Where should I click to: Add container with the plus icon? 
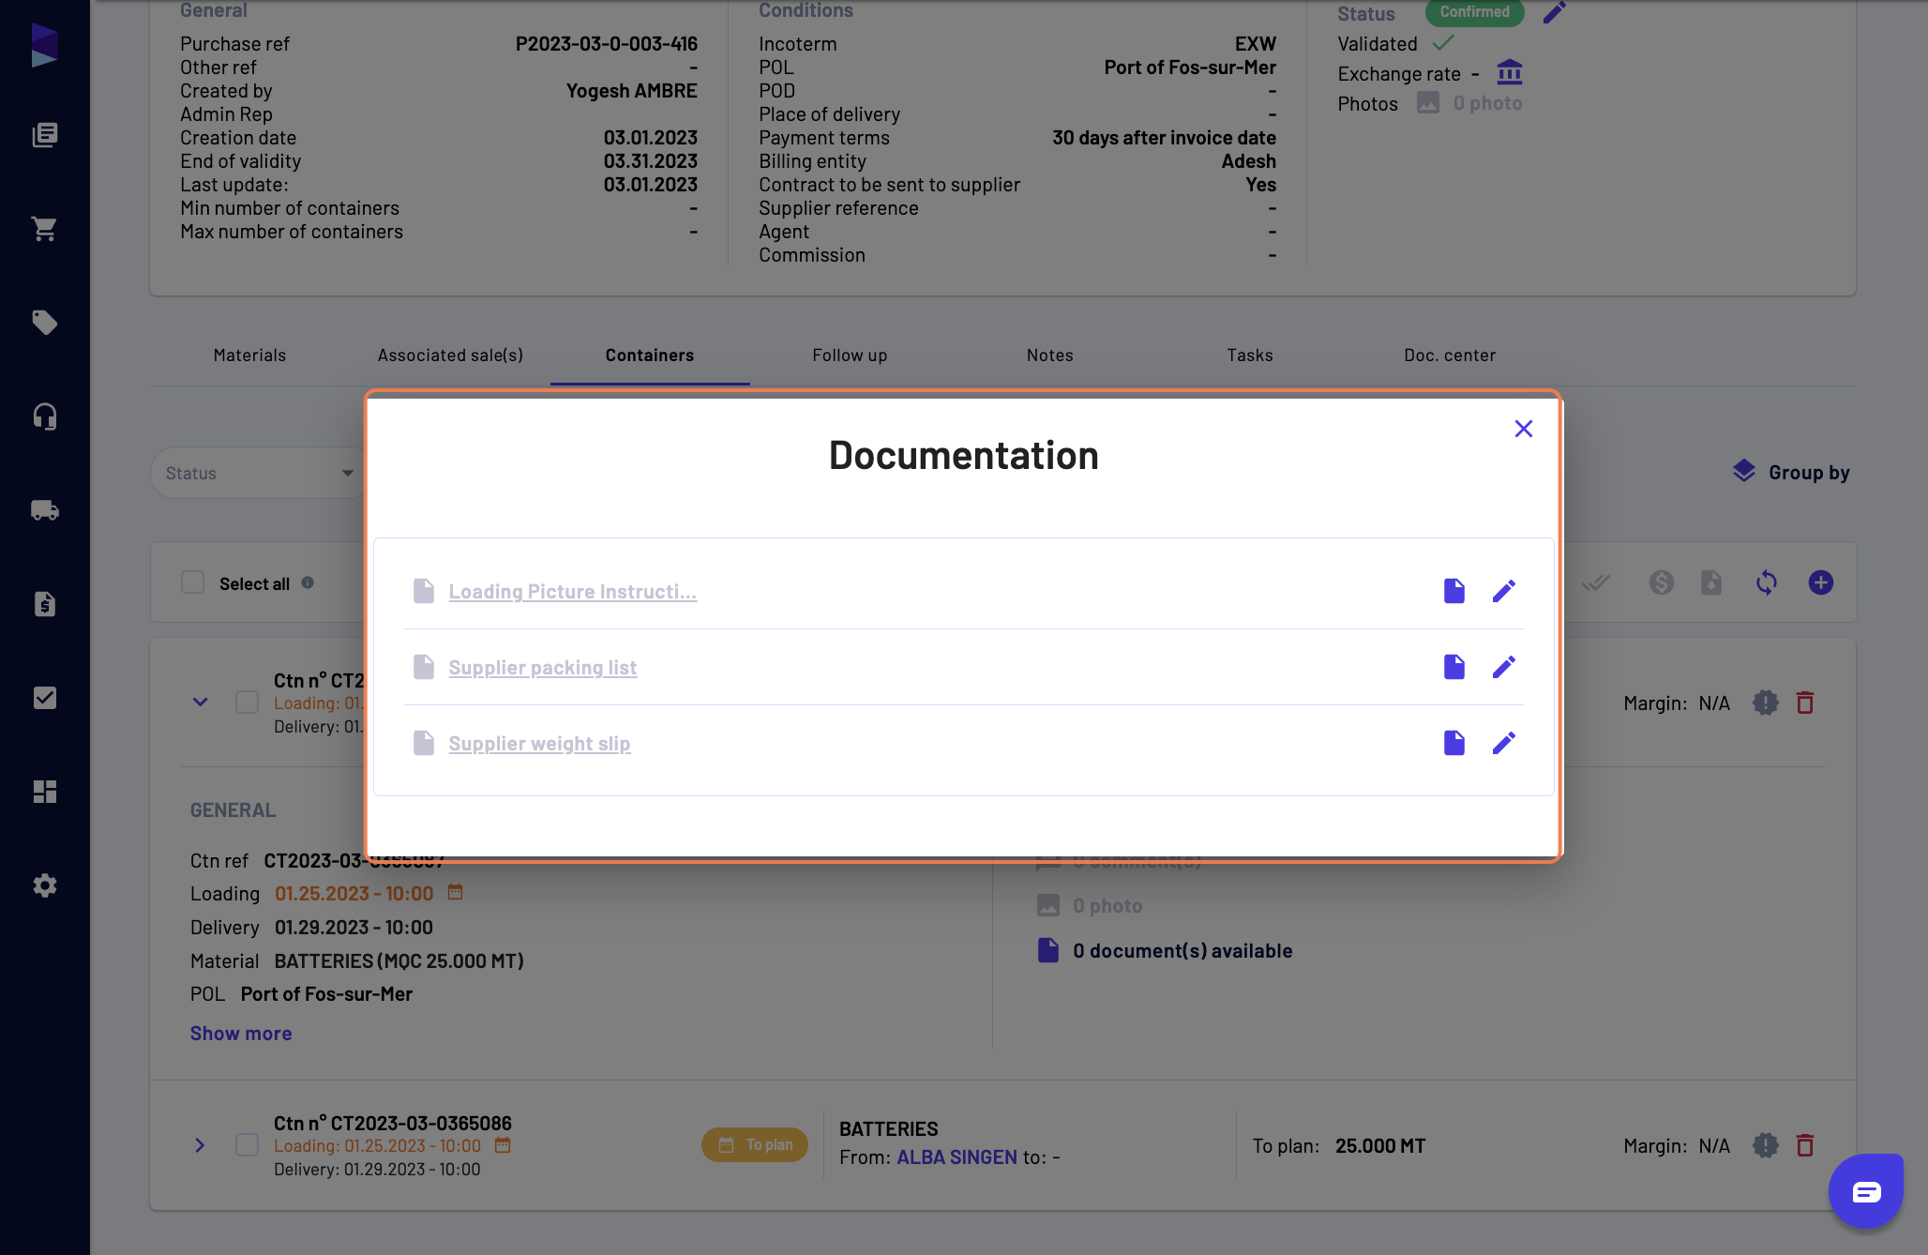coord(1820,582)
